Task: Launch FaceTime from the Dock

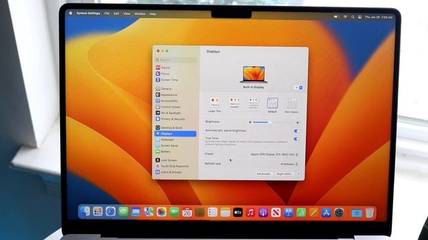Action: click(174, 212)
